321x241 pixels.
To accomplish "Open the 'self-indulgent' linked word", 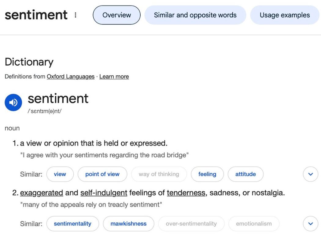I will (104, 193).
